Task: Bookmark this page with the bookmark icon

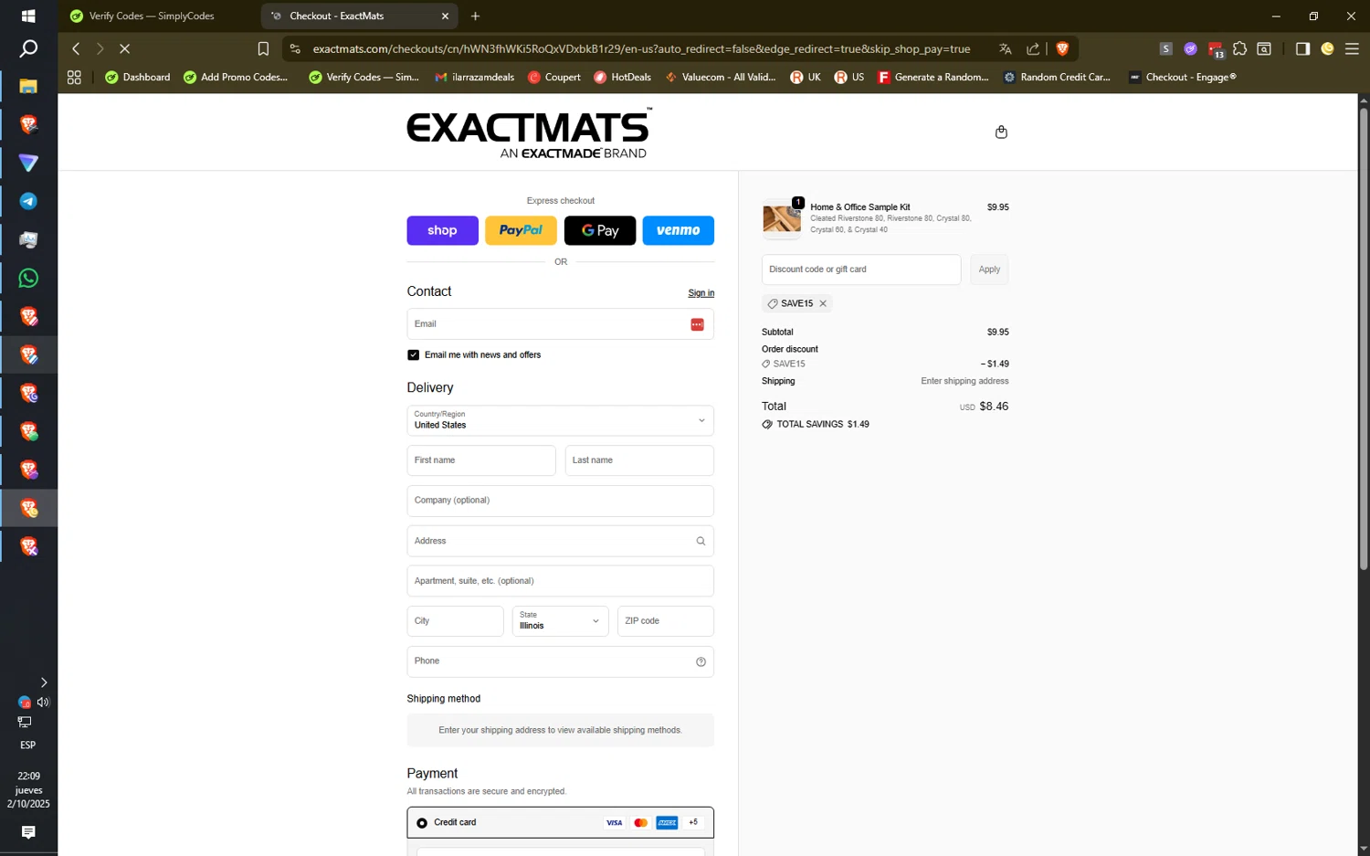Action: pyautogui.click(x=263, y=48)
